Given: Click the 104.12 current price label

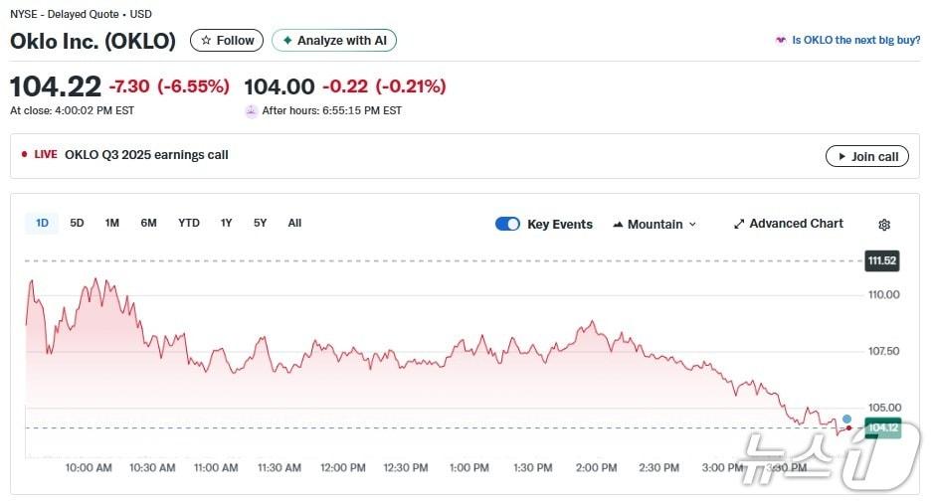Looking at the screenshot, I should 882,428.
